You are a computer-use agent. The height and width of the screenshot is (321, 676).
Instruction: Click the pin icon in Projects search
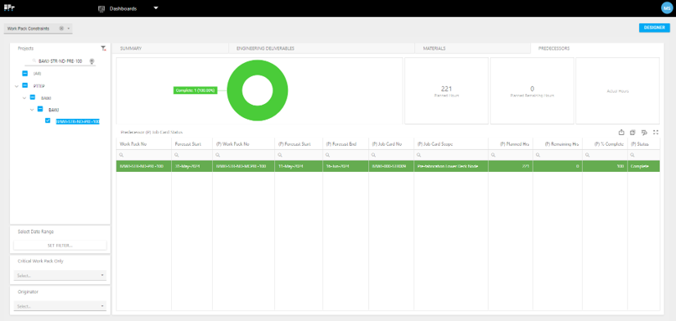[x=92, y=61]
